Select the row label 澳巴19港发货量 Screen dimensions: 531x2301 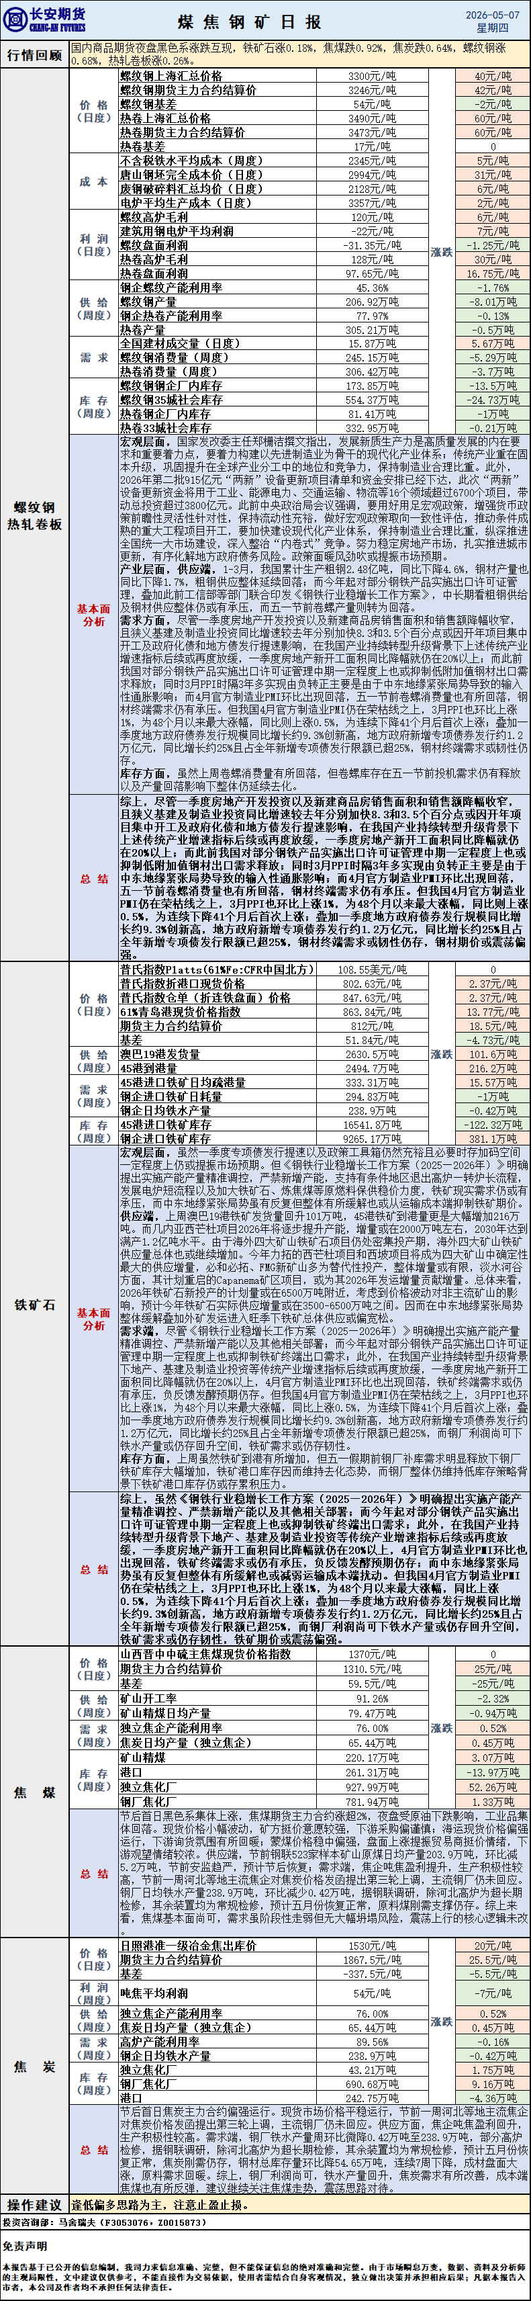point(160,1054)
